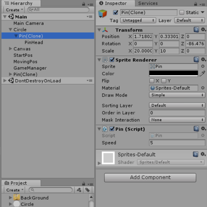The width and height of the screenshot is (207, 207).
Task: Check Flip X checkbox
Action: (x=152, y=81)
